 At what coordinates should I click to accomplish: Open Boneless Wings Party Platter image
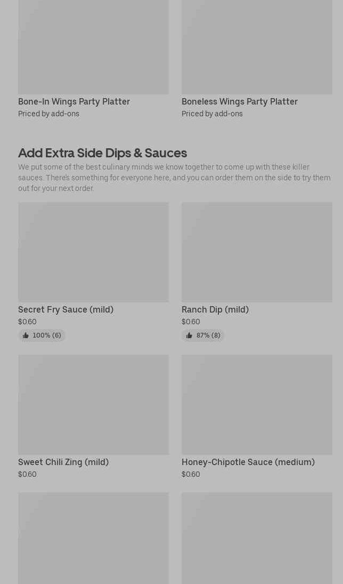coord(257,47)
